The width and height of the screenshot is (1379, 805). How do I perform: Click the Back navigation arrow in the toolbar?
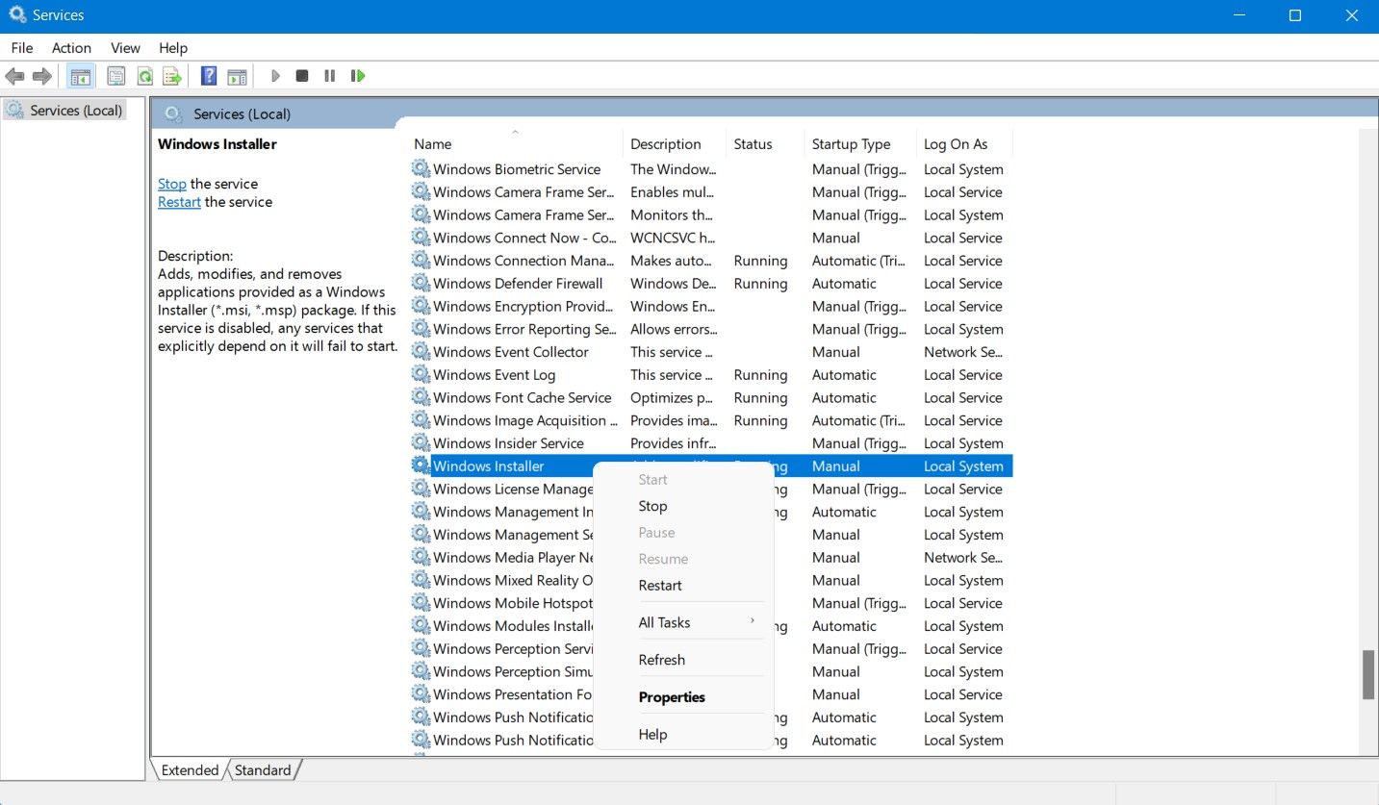[x=14, y=75]
